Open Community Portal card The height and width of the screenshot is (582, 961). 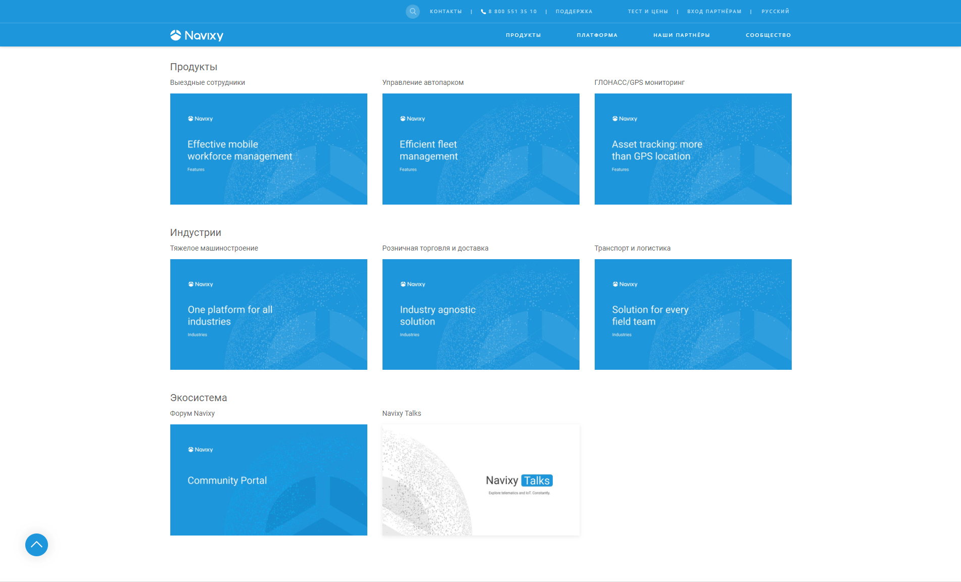pyautogui.click(x=269, y=480)
